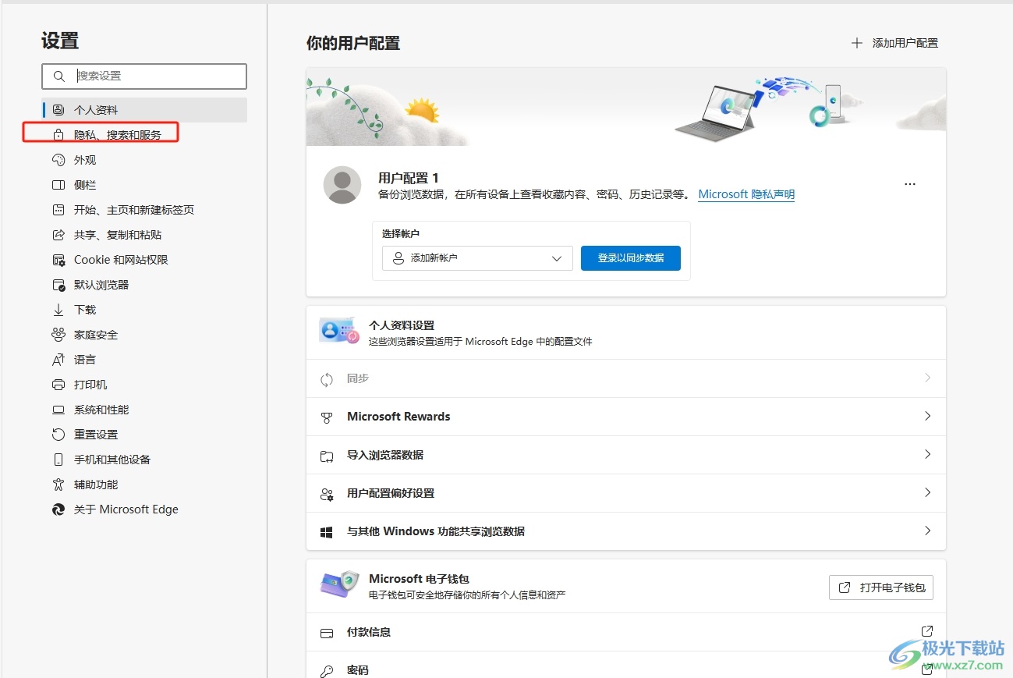Expand 与其他 Windows 功能共享浏览数据 chevron
The width and height of the screenshot is (1013, 678).
927,531
